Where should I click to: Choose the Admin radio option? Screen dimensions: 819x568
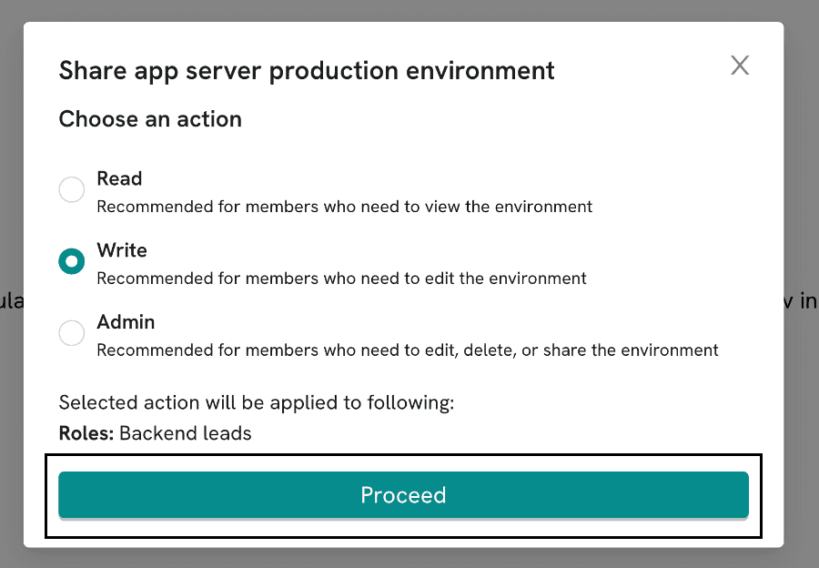tap(72, 332)
